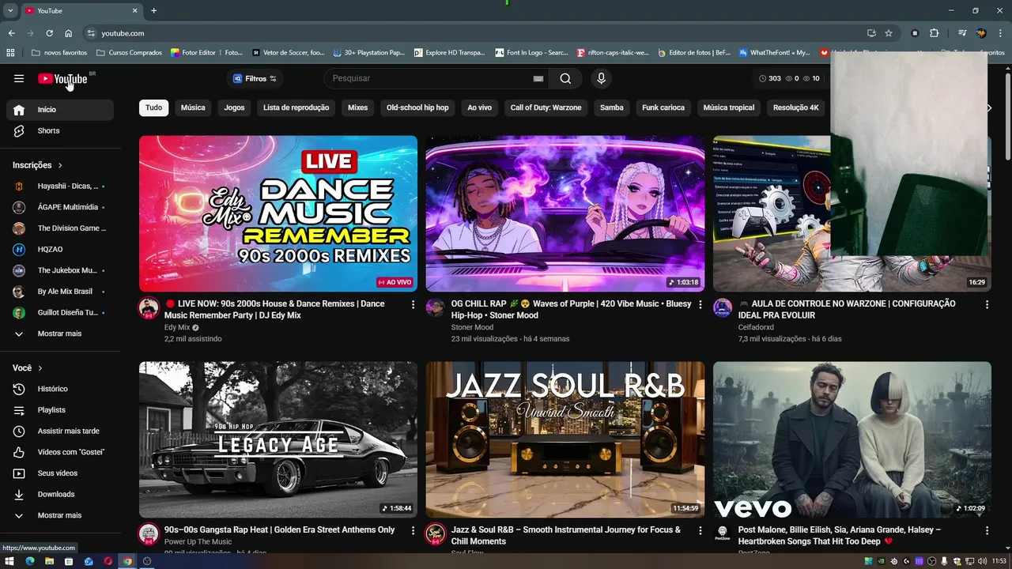Open the YouTube hamburger guide menu
The height and width of the screenshot is (569, 1012).
19,78
